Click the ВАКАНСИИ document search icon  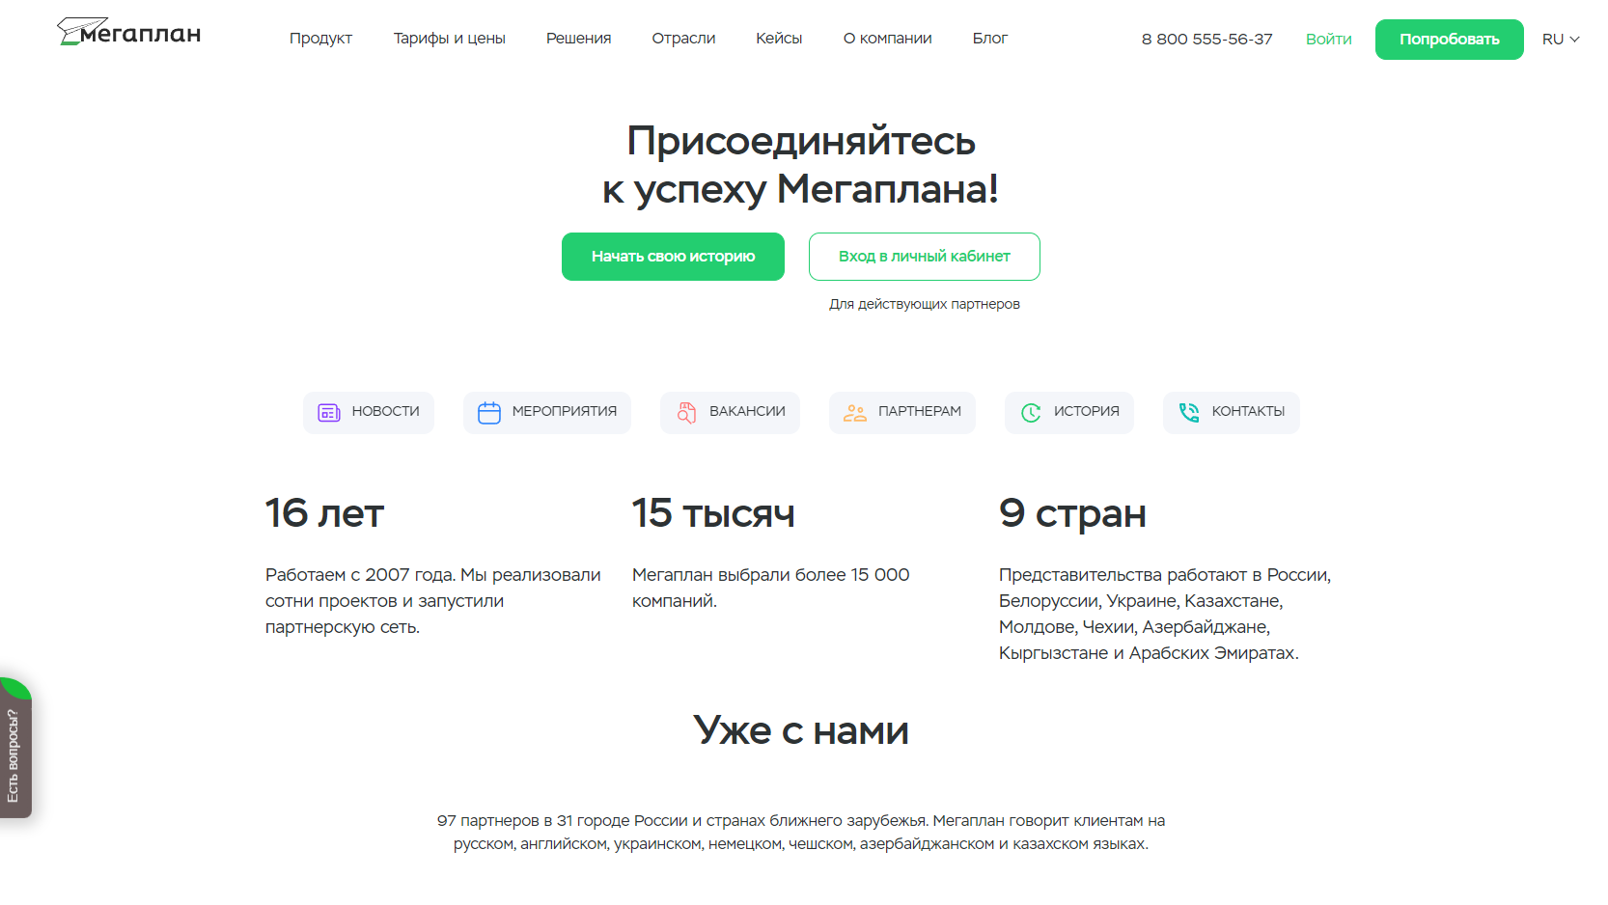(x=686, y=413)
